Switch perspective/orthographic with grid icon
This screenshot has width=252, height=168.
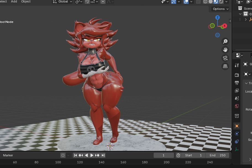(225, 66)
